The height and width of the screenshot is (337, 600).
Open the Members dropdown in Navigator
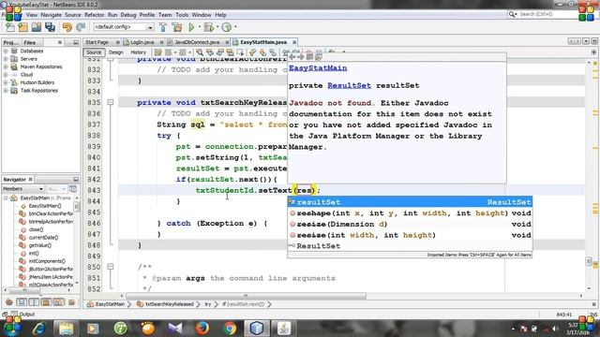(22, 189)
